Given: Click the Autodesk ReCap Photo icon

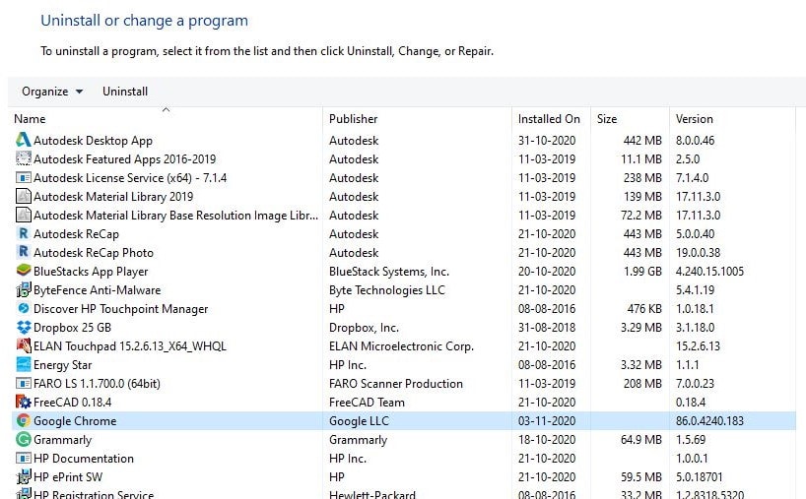Looking at the screenshot, I should [x=23, y=252].
